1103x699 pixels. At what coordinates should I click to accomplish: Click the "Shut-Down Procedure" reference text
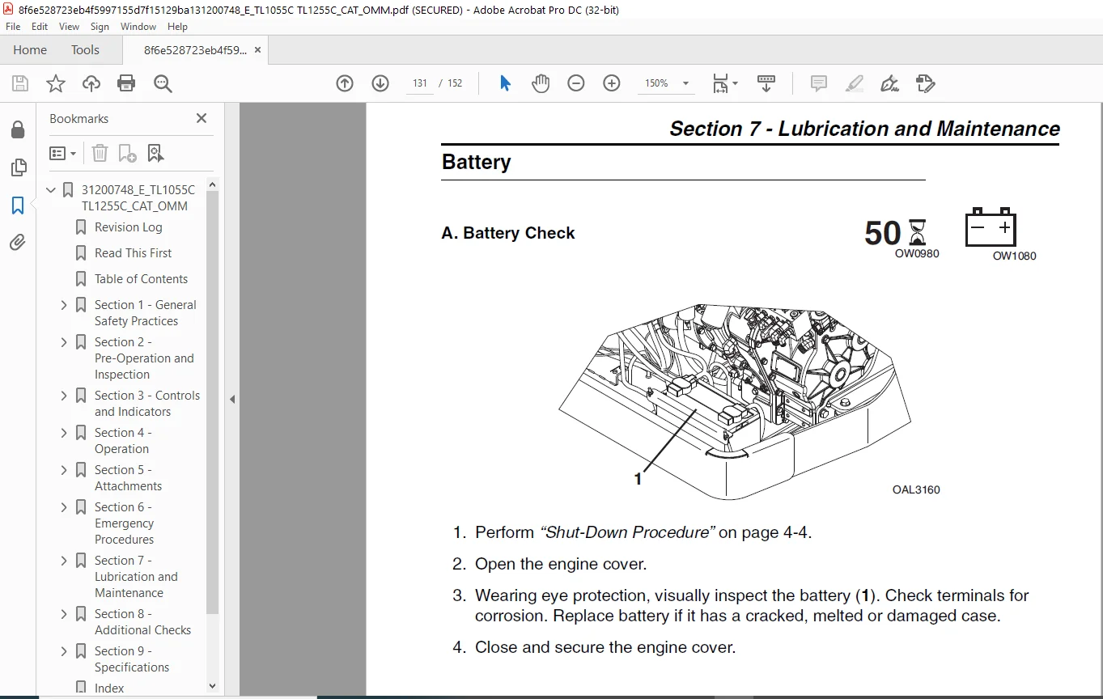click(x=627, y=532)
